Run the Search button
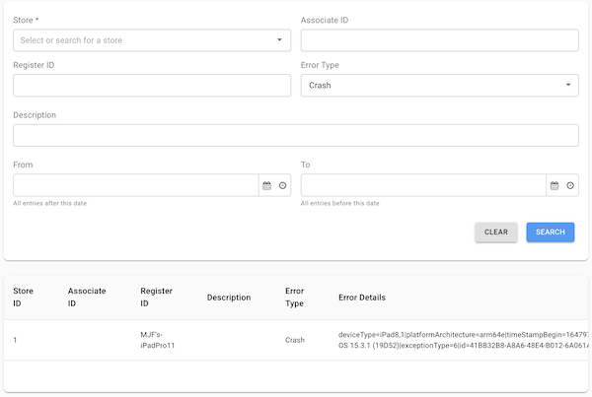Image resolution: width=592 pixels, height=397 pixels. tap(551, 232)
